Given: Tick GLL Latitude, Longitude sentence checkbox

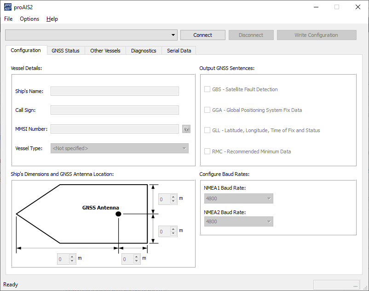Looking at the screenshot, I should 208,130.
